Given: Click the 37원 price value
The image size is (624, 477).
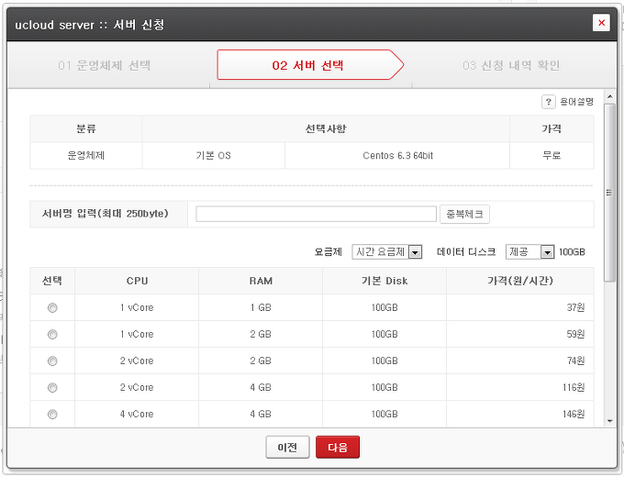Looking at the screenshot, I should [576, 307].
